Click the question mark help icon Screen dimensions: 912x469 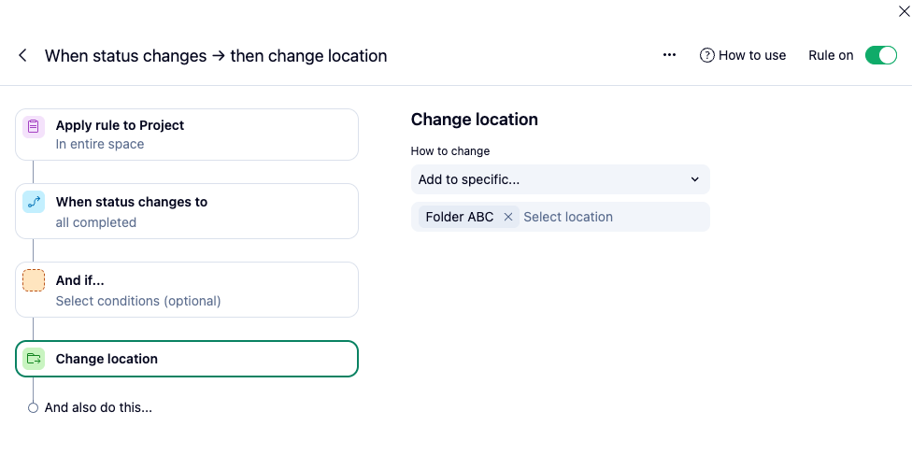point(707,55)
